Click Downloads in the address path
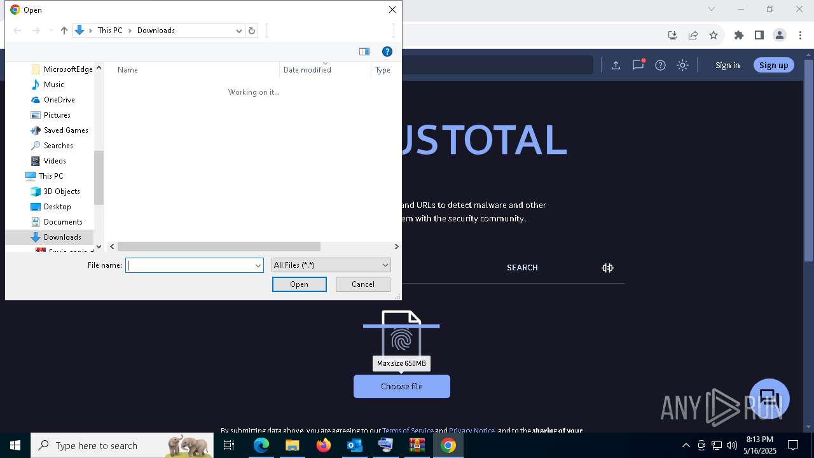This screenshot has width=814, height=458. (156, 31)
